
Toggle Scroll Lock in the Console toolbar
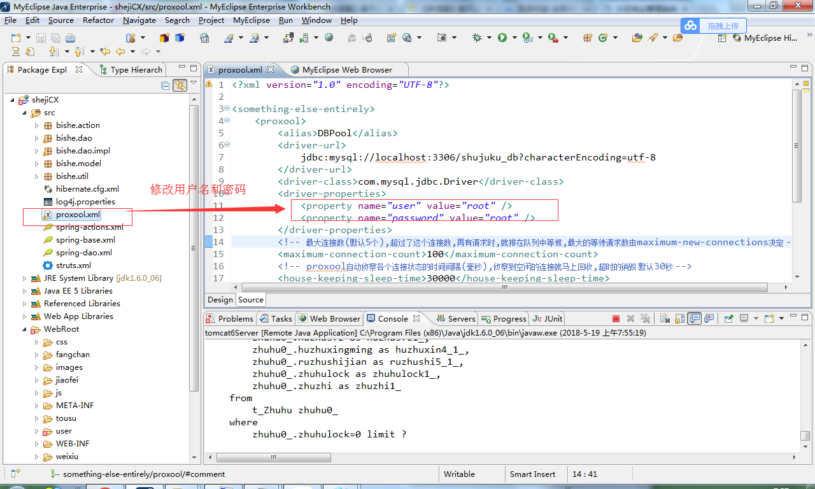click(677, 318)
